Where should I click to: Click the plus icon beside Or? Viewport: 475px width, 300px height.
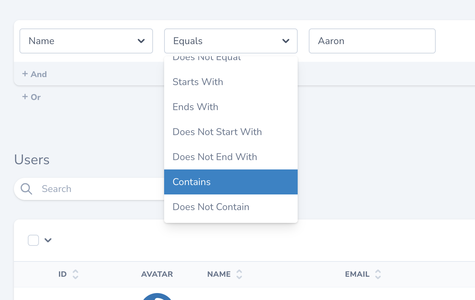tap(25, 97)
